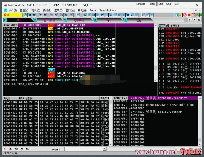Close the active tab with X button
Screen dimensions: 204x157
[199, 20]
